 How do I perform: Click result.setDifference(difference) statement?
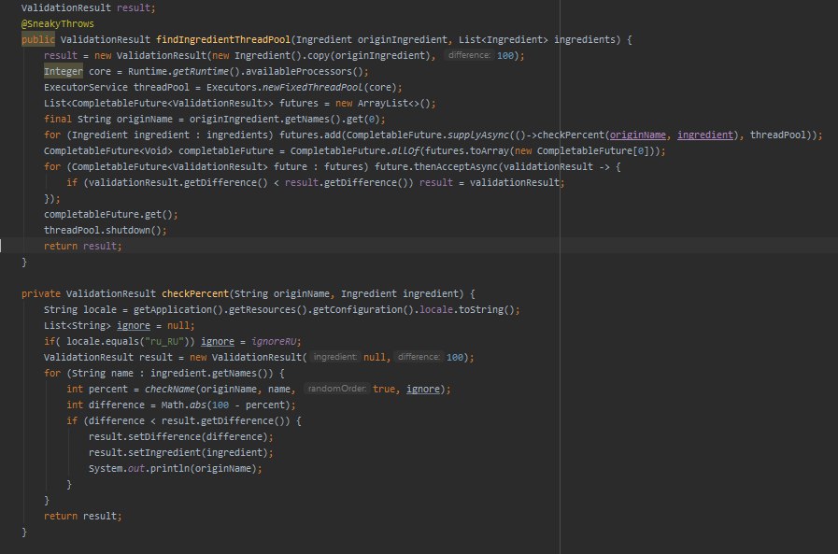coord(180,437)
